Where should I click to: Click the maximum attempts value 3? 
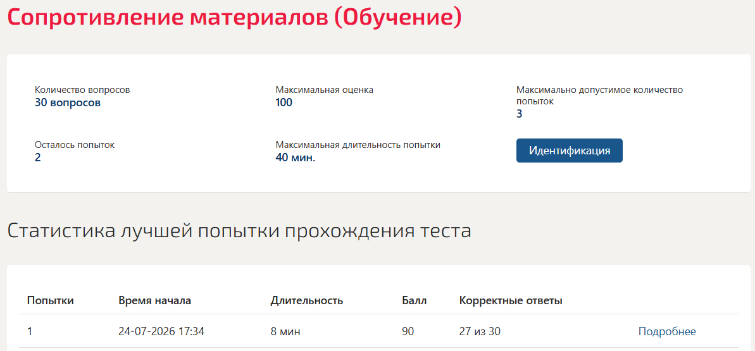(x=519, y=114)
